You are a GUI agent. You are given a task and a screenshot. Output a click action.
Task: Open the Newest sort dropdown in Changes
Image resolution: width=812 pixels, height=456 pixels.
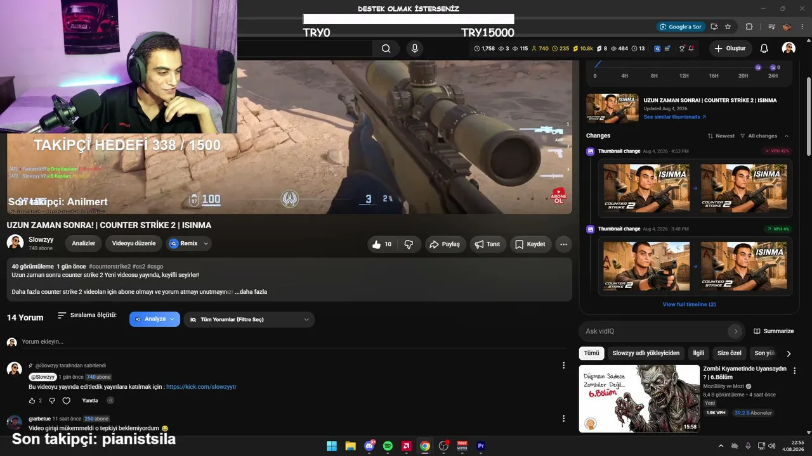click(x=721, y=136)
